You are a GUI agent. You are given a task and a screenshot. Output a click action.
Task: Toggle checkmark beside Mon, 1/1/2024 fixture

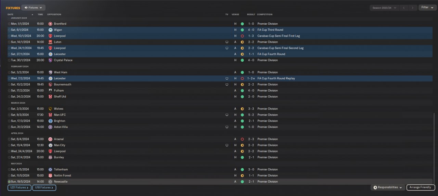pyautogui.click(x=9, y=24)
